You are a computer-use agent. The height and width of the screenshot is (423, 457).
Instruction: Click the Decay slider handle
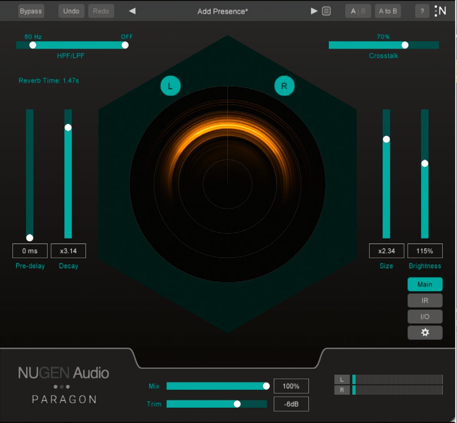68,128
